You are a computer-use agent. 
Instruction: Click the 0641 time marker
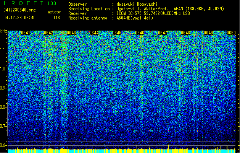click(x=26, y=33)
